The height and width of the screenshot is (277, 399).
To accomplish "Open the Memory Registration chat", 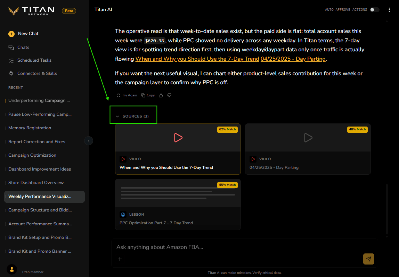I will [x=44, y=128].
